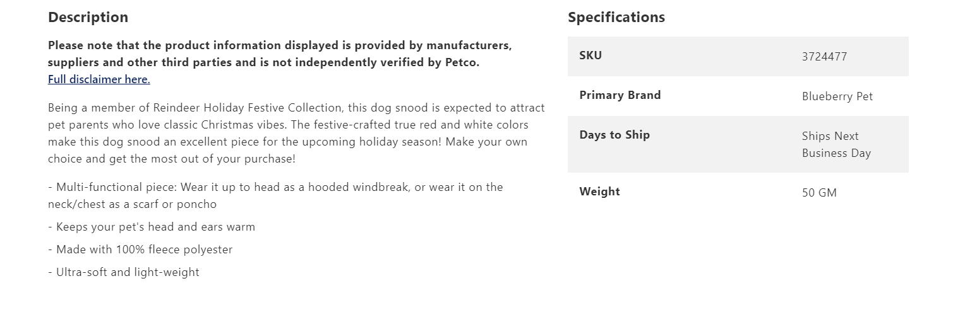Click the Description section heading
The image size is (977, 310).
pyautogui.click(x=88, y=18)
